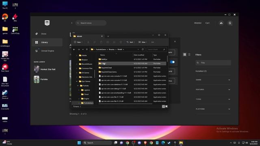
Task: Close the Epic dialog with X
Action: pyautogui.click(x=175, y=41)
